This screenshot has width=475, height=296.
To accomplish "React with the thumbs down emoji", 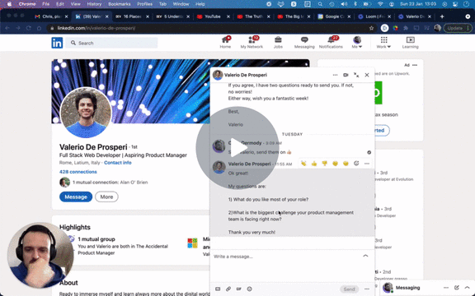I will (x=324, y=164).
